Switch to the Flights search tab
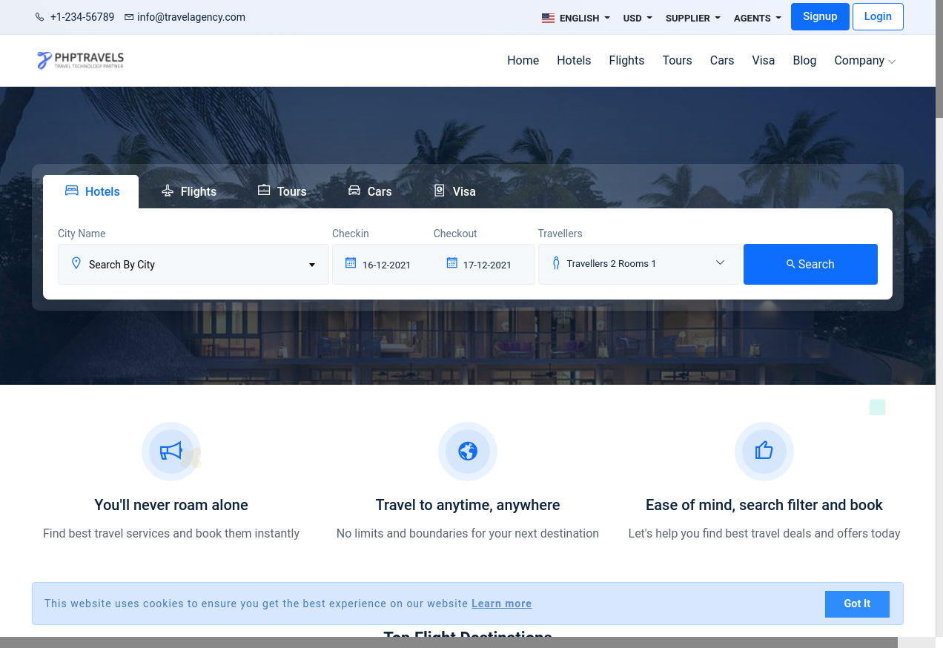Viewport: 943px width, 648px height. (189, 191)
